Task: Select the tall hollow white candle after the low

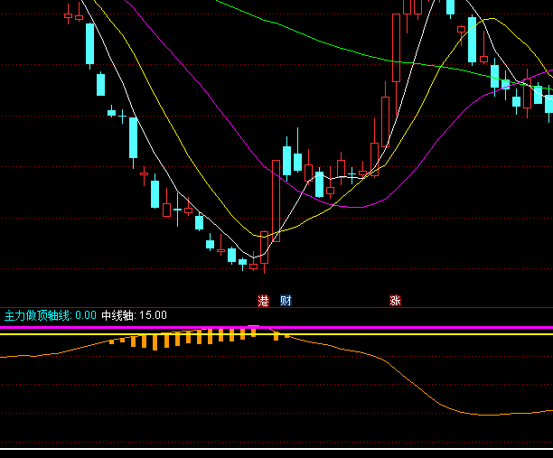Action: tap(276, 201)
